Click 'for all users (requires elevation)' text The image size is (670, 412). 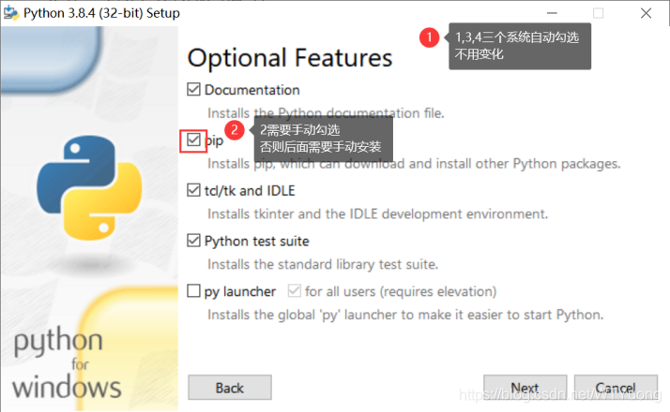click(401, 292)
